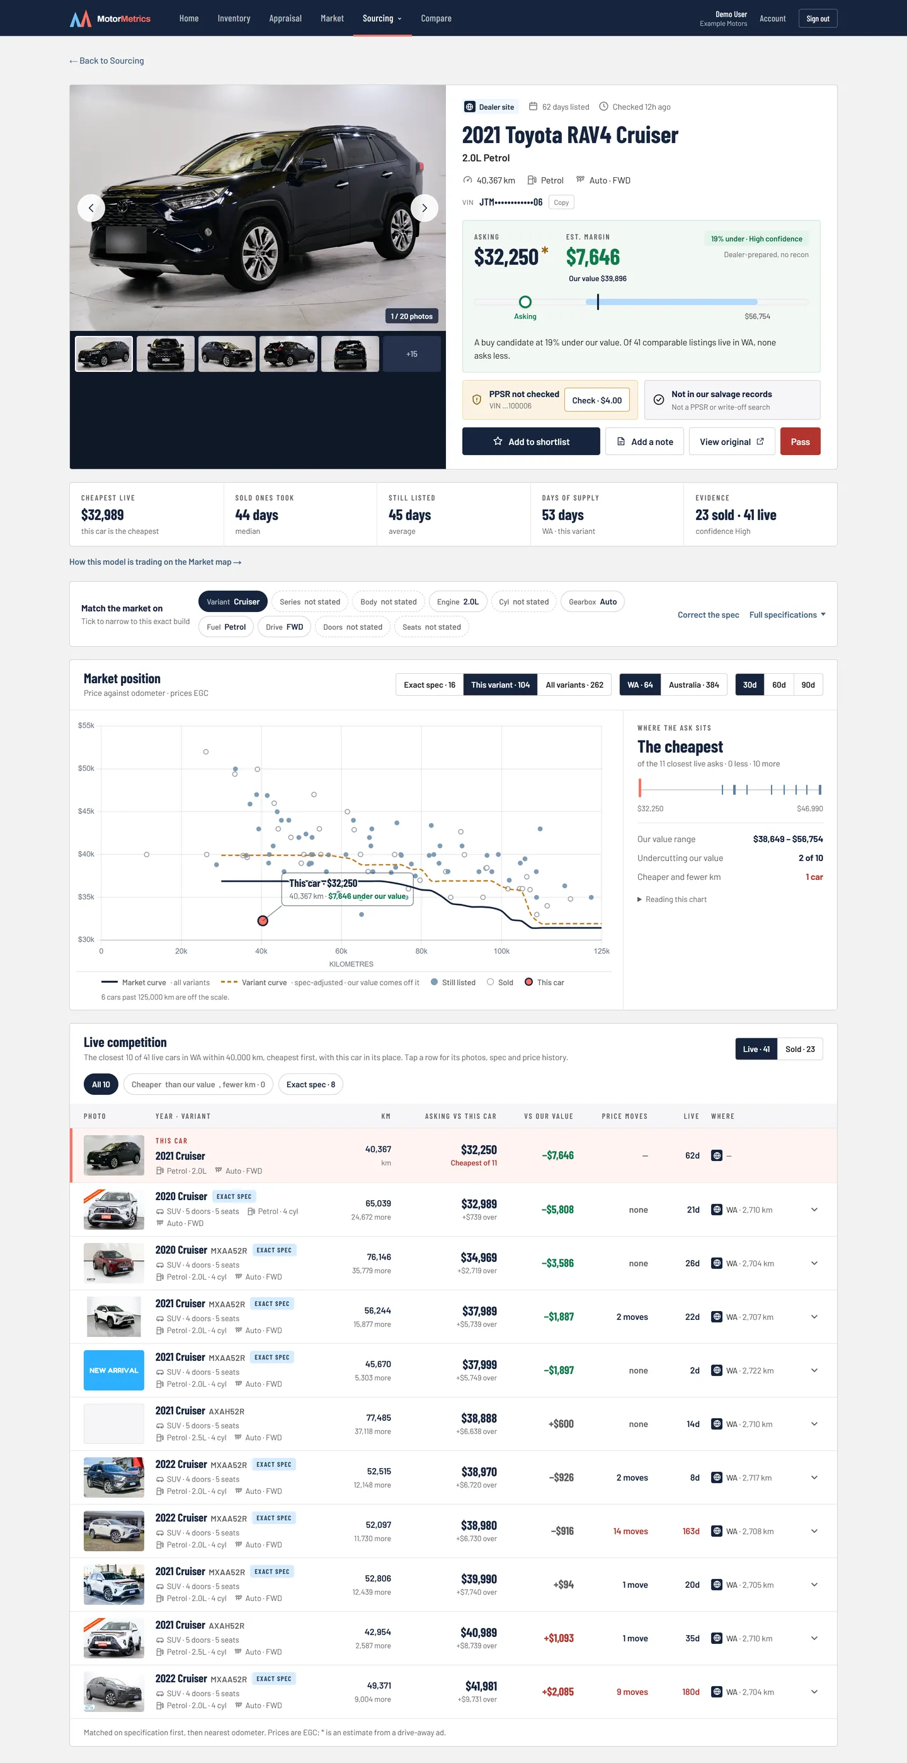
Task: Click the star icon on Add to shortlist
Action: (x=498, y=441)
